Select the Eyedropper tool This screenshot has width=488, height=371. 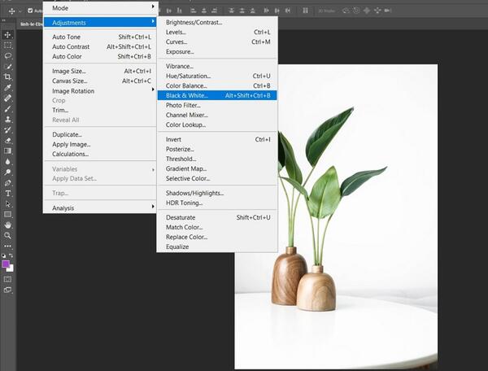8,87
